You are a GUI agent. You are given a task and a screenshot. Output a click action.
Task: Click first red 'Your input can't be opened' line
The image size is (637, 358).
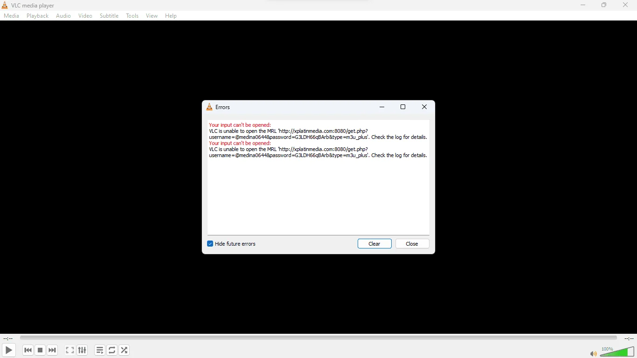pyautogui.click(x=240, y=125)
